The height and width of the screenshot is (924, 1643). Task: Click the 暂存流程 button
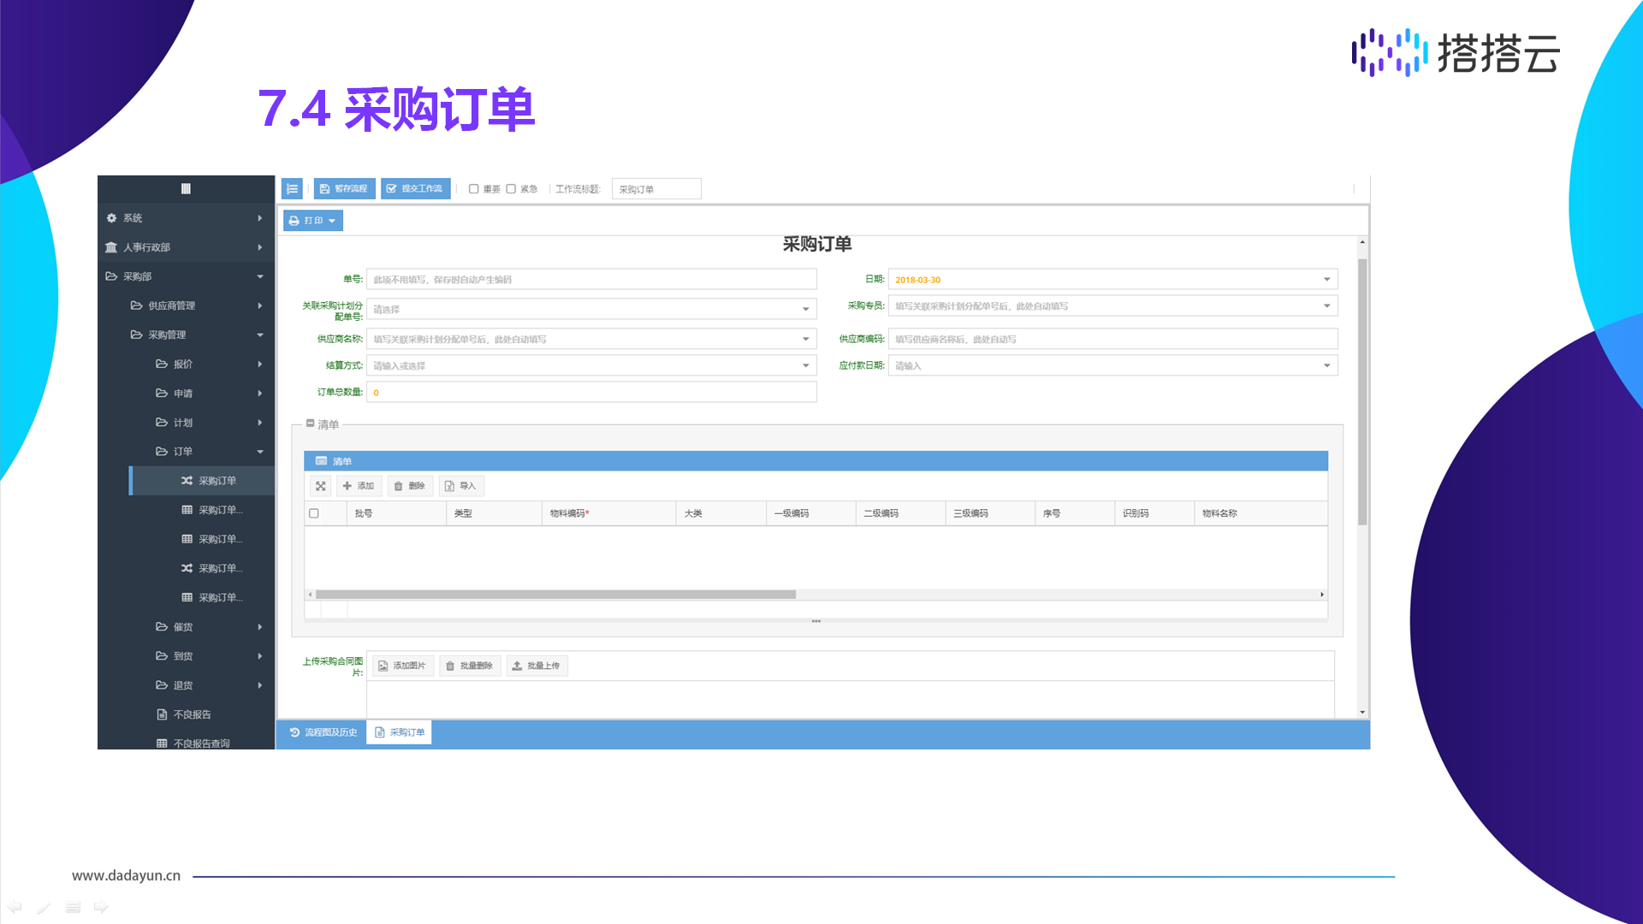tap(344, 189)
